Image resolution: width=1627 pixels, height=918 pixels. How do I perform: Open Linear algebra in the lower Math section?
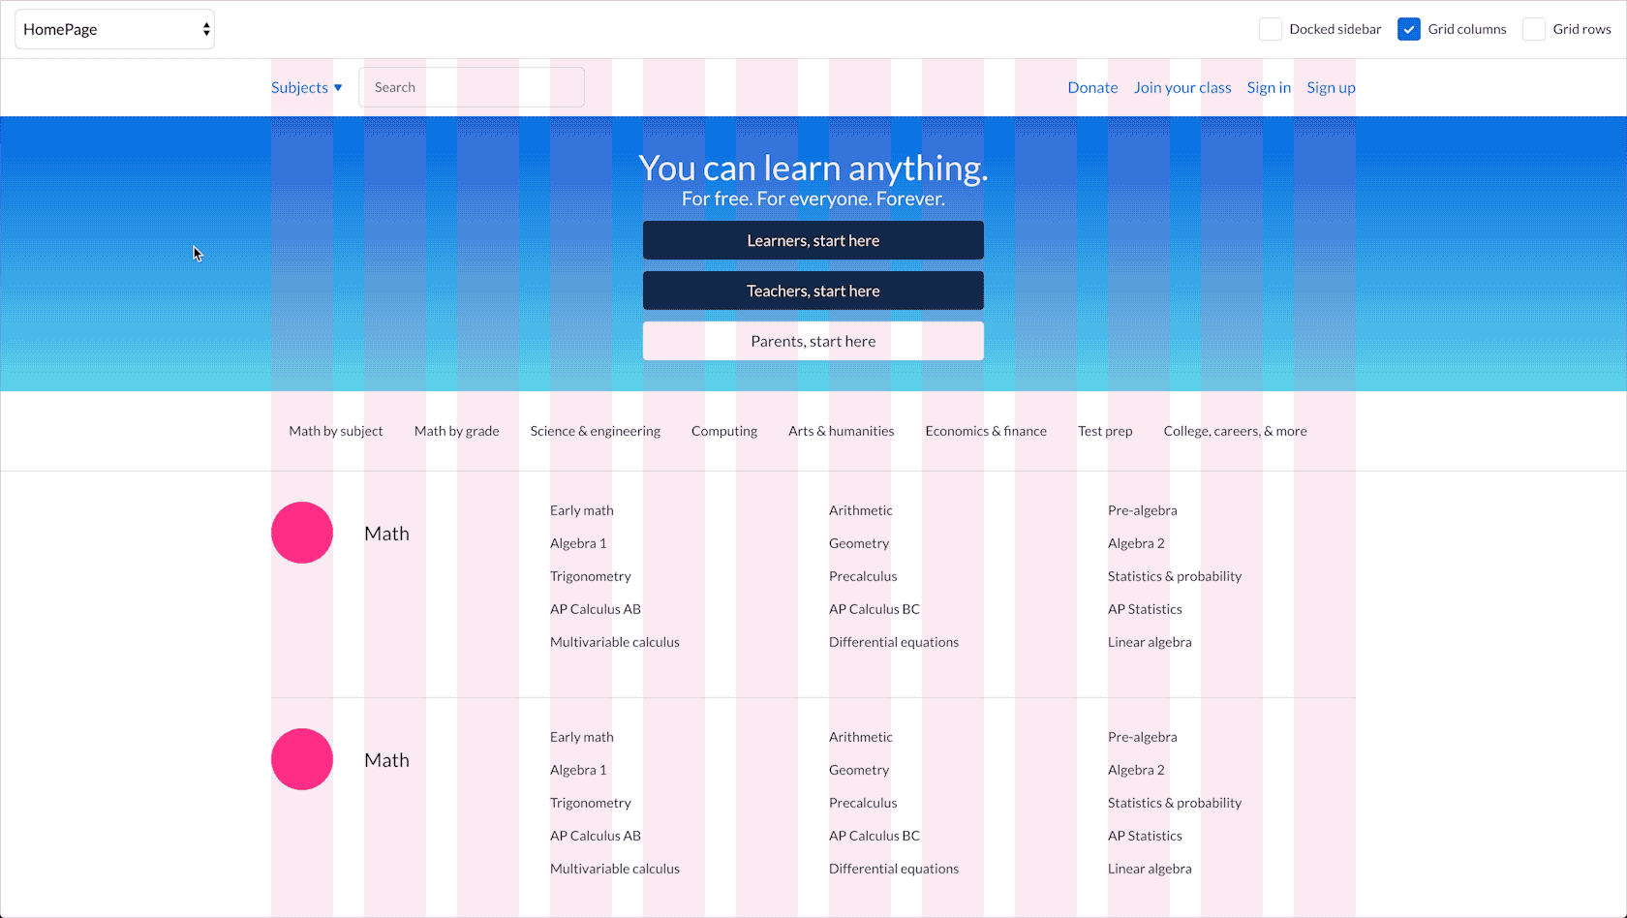coord(1150,869)
